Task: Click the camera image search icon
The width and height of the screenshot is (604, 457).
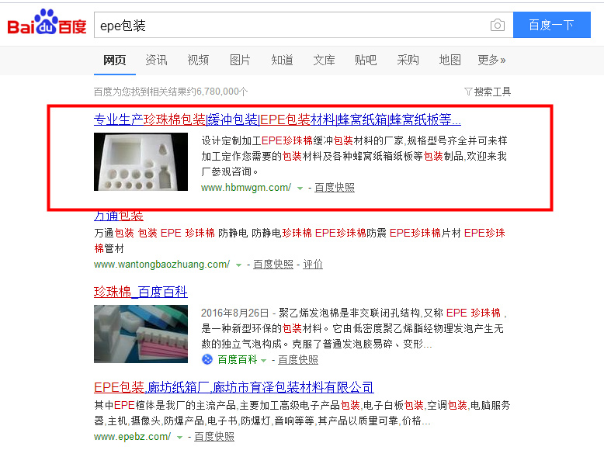Action: tap(498, 26)
